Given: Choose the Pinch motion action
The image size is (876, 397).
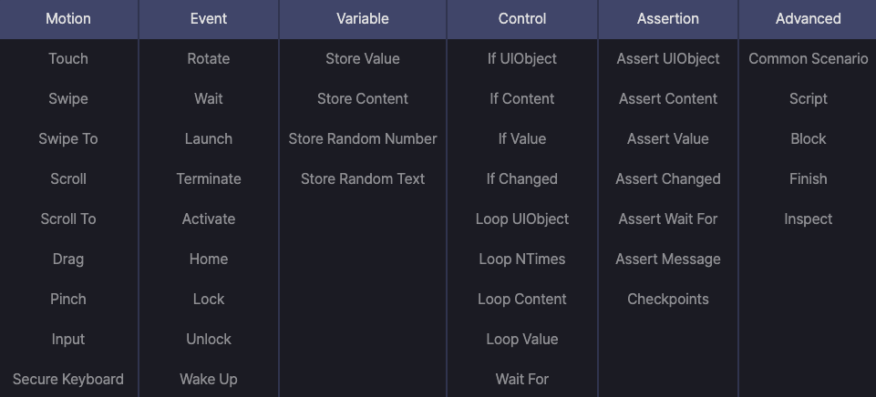Looking at the screenshot, I should pos(68,299).
